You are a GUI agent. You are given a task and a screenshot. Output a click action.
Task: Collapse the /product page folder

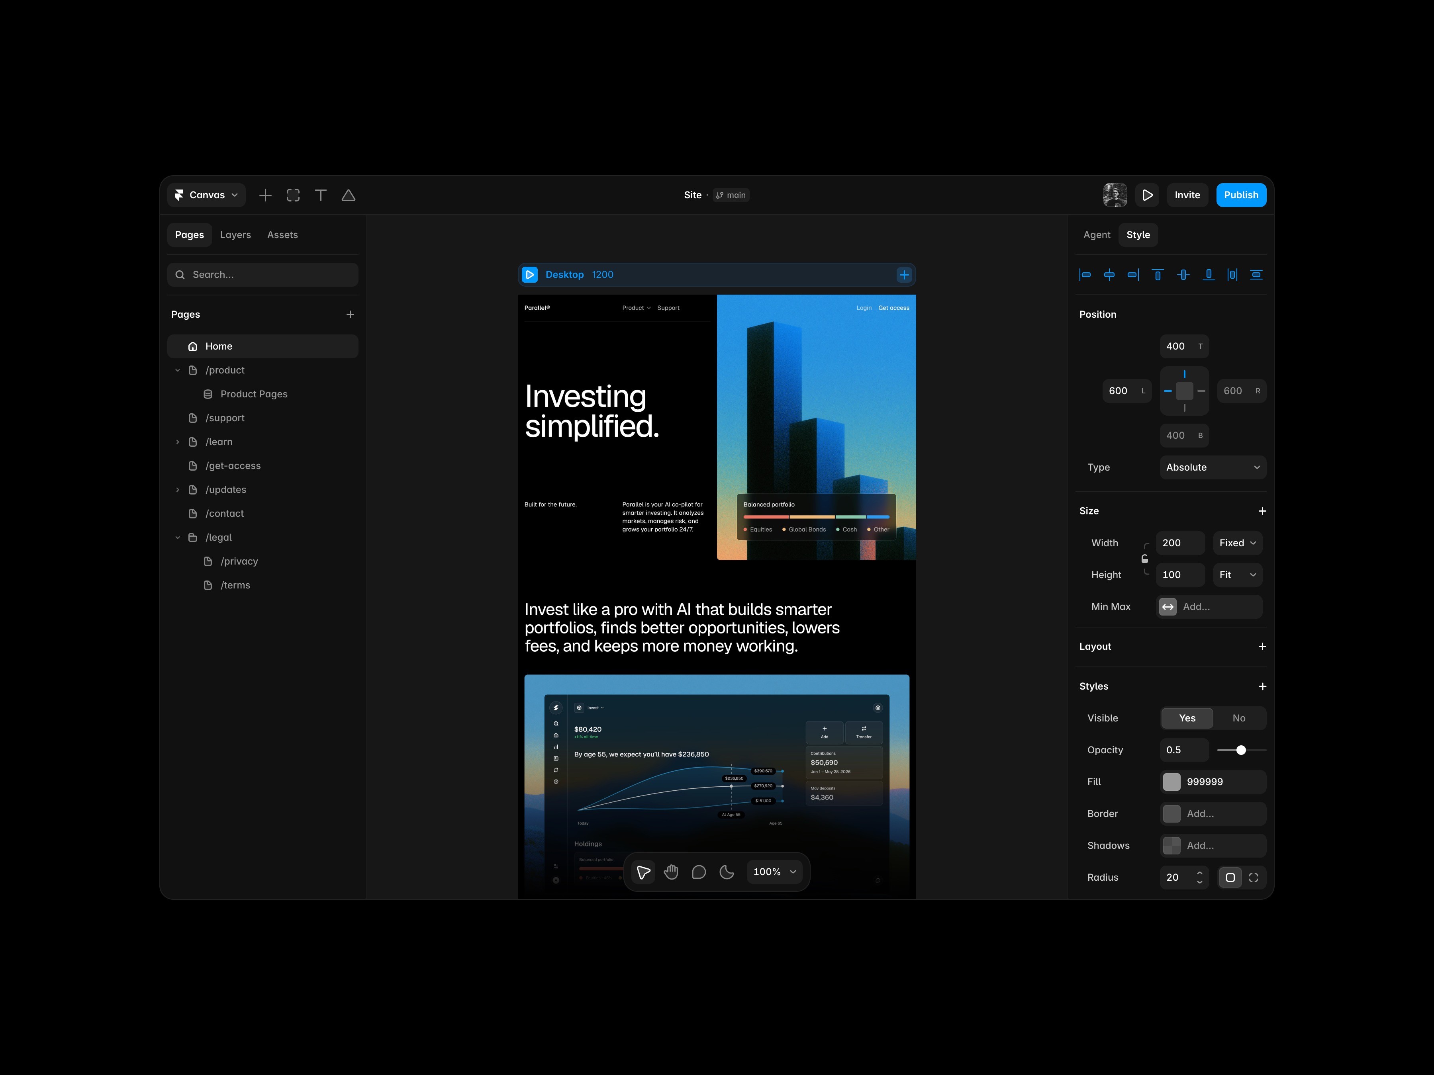tap(178, 371)
